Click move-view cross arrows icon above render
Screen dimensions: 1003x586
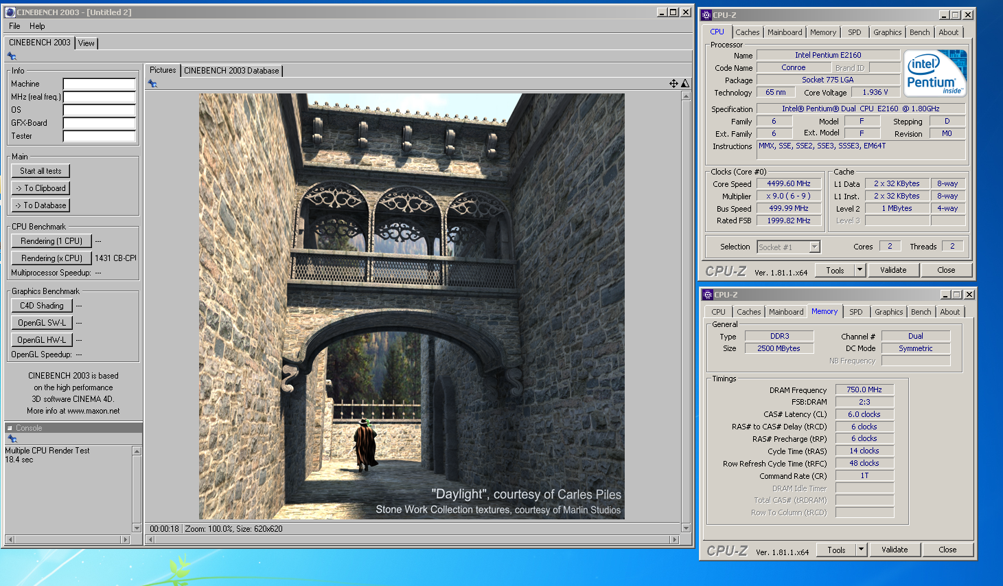(x=673, y=83)
